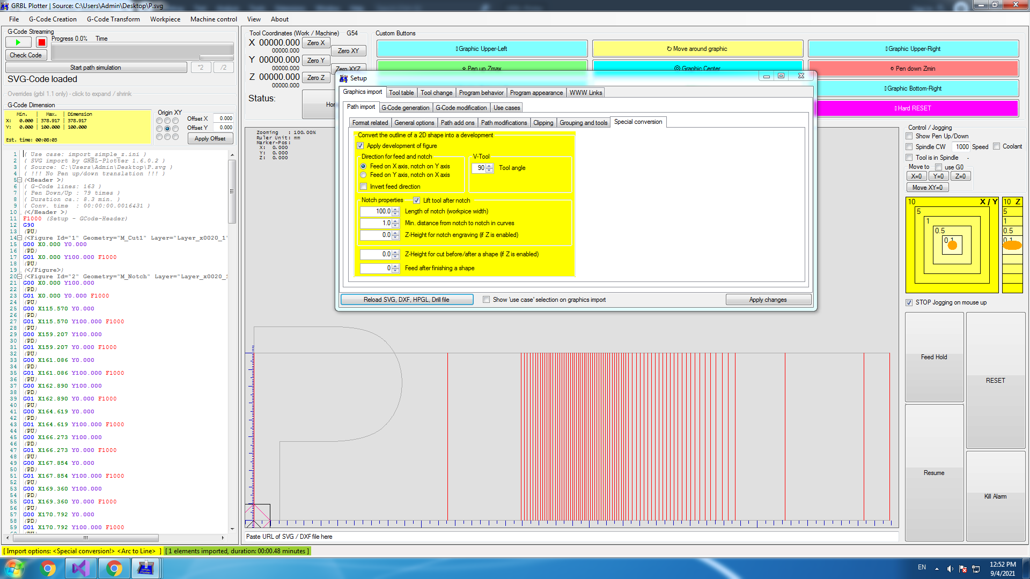Click the 0.1 center of the X/Y jog pad
Screen dimensions: 1030x579
click(x=951, y=245)
